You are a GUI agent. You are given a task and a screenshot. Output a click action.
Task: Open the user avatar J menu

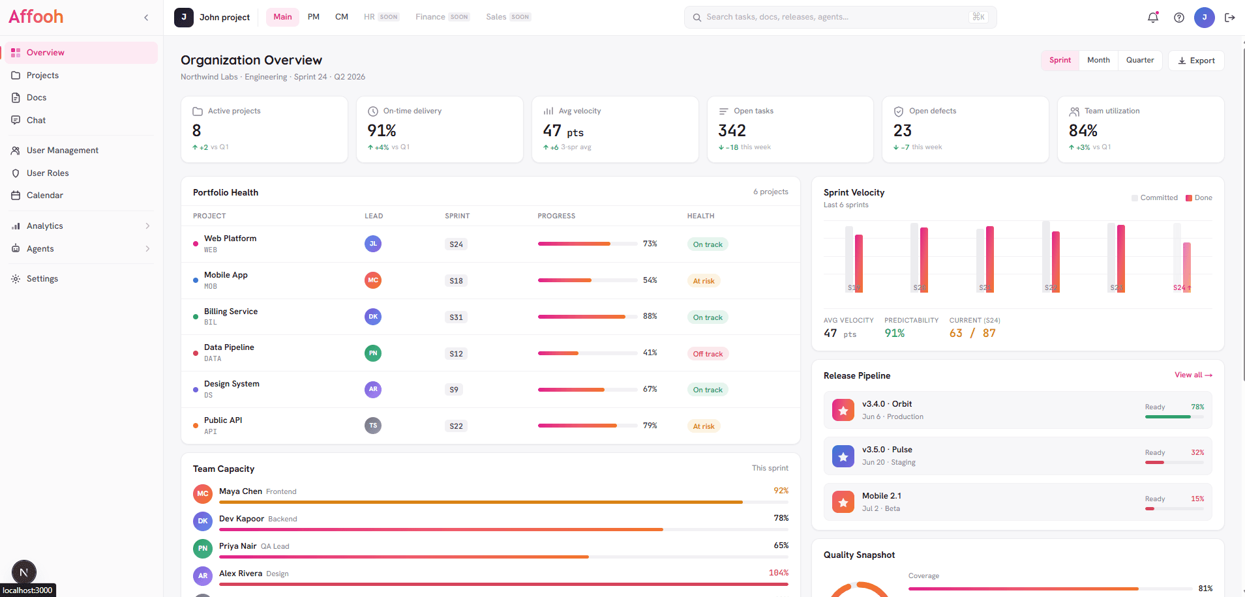click(1205, 18)
